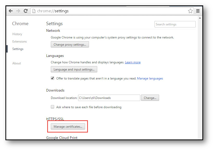Click the scrollbar up arrow
214x151 pixels.
[x=200, y=18]
